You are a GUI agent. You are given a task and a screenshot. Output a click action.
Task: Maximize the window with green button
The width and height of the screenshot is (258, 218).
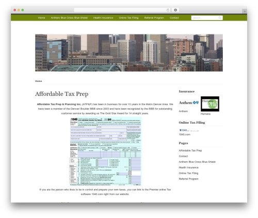pos(23,10)
